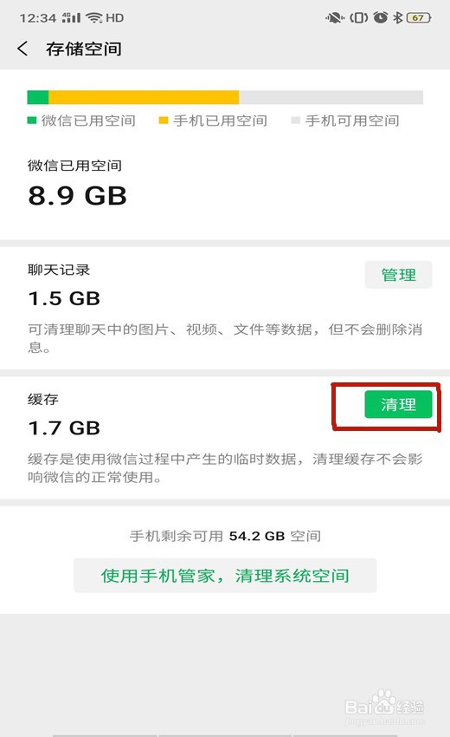This screenshot has height=737, width=450.
Task: Tap the 8.9 GB WeChat usage figure
Action: pyautogui.click(x=77, y=196)
